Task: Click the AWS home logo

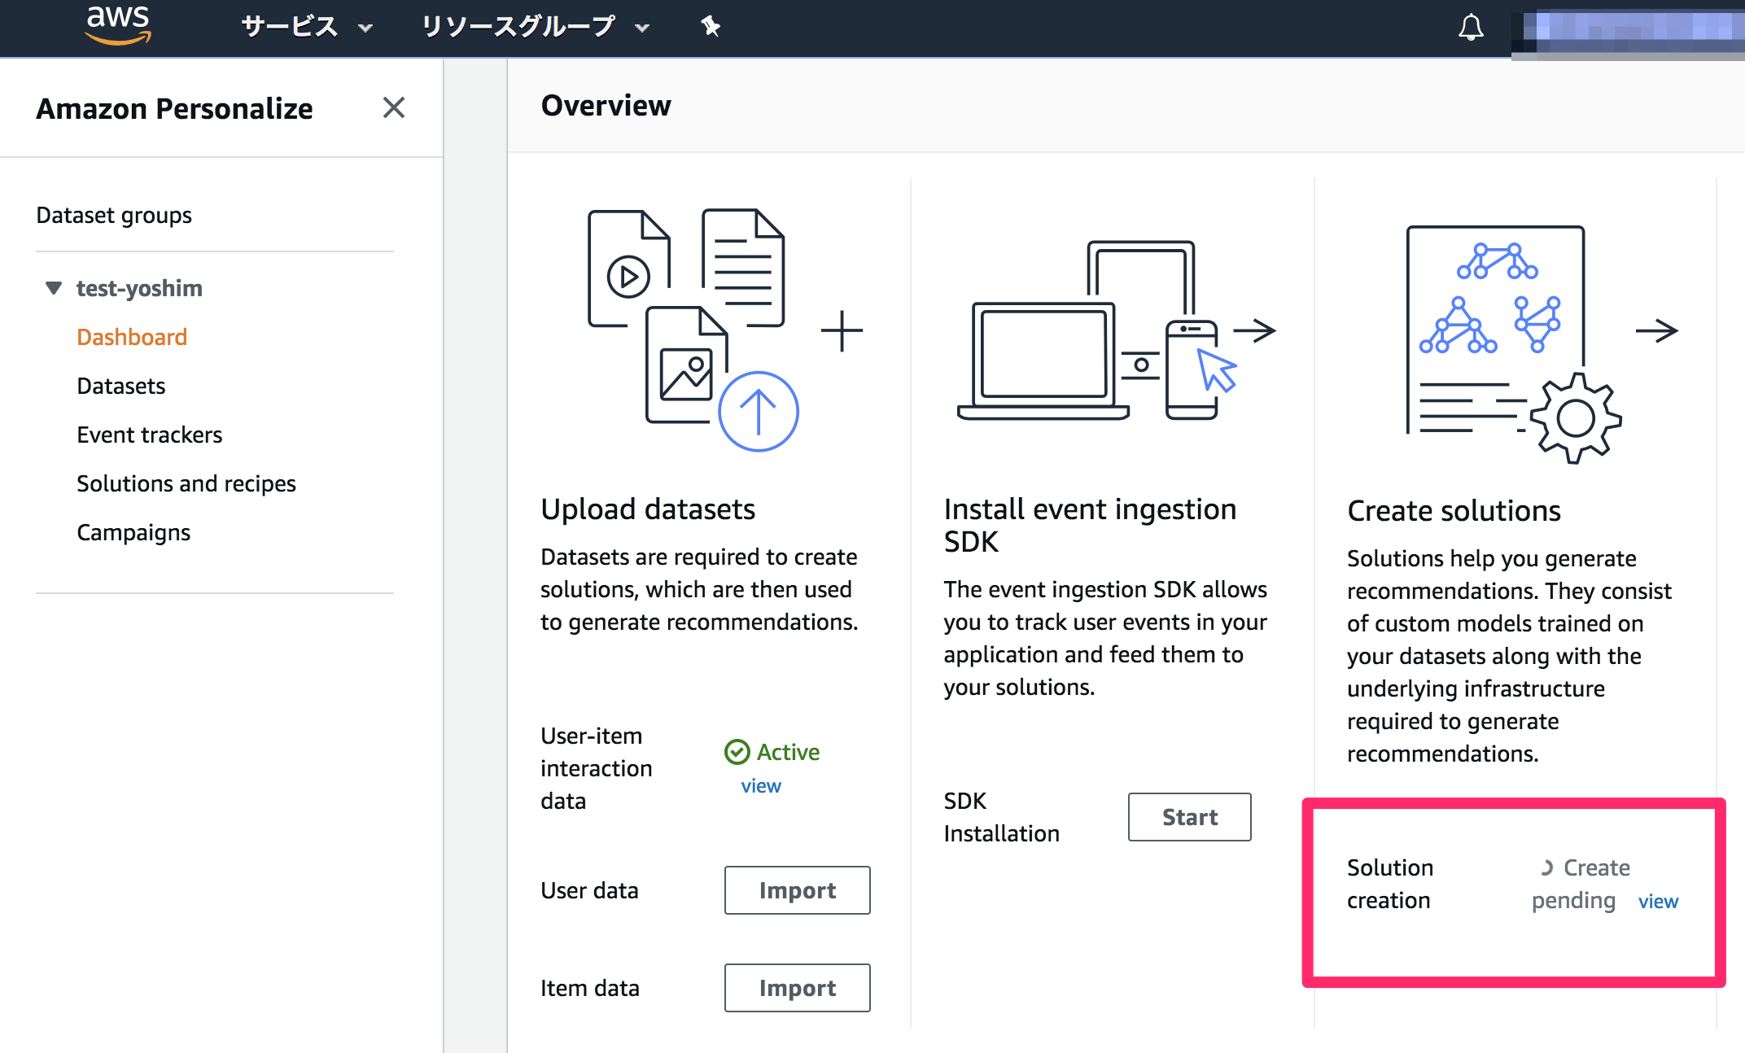Action: 117,24
